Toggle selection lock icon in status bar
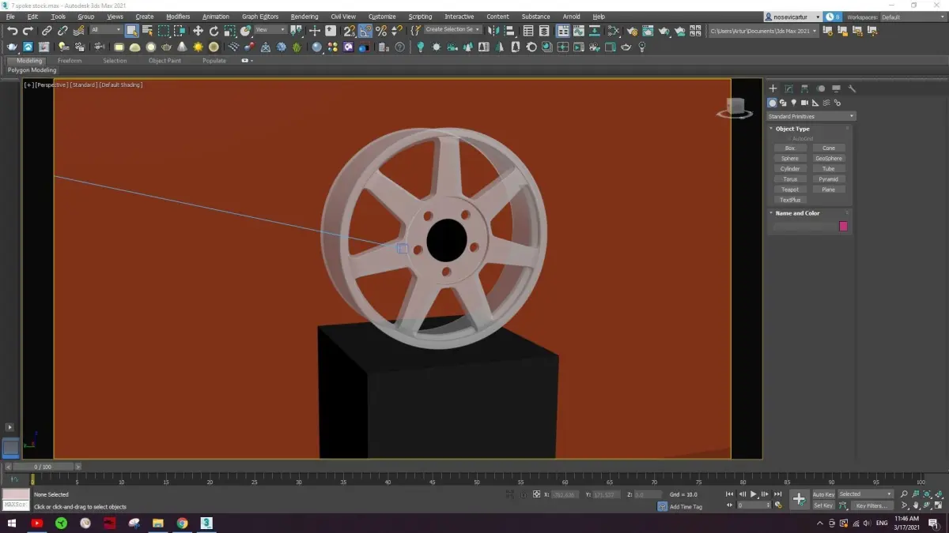 click(x=522, y=494)
